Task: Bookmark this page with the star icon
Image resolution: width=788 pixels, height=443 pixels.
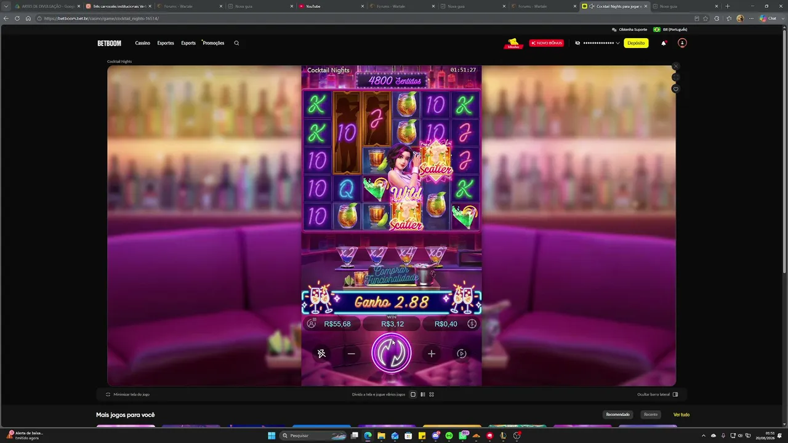Action: pyautogui.click(x=706, y=18)
